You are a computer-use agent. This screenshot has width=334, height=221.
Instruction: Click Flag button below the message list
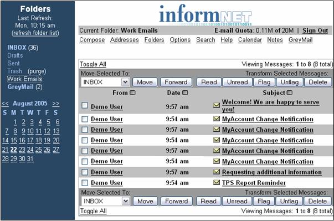[264, 201]
